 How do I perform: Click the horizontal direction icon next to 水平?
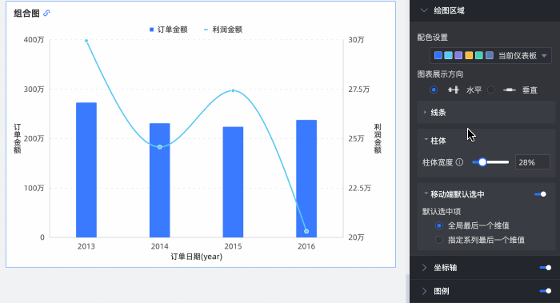(454, 90)
